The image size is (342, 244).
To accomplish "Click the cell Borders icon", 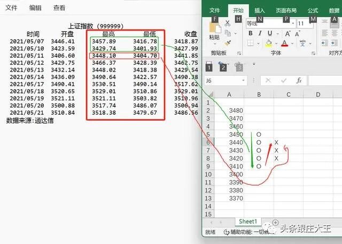I will (x=251, y=43).
